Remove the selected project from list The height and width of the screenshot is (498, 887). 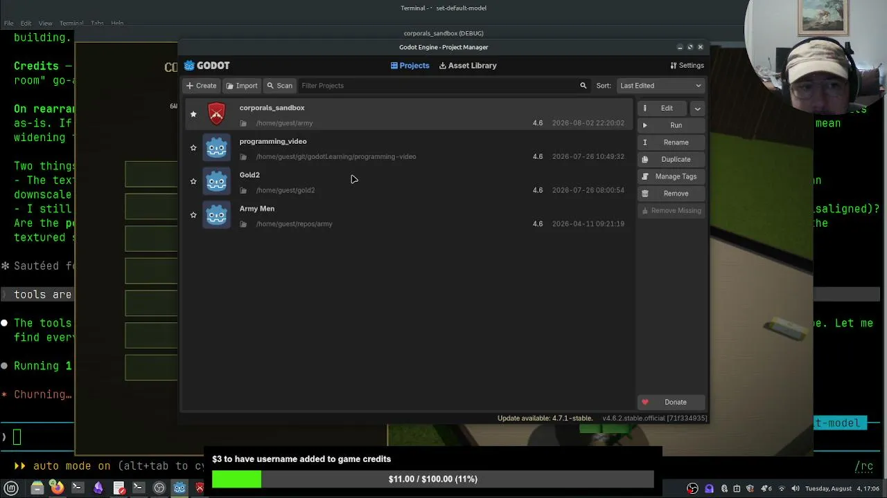pyautogui.click(x=671, y=194)
